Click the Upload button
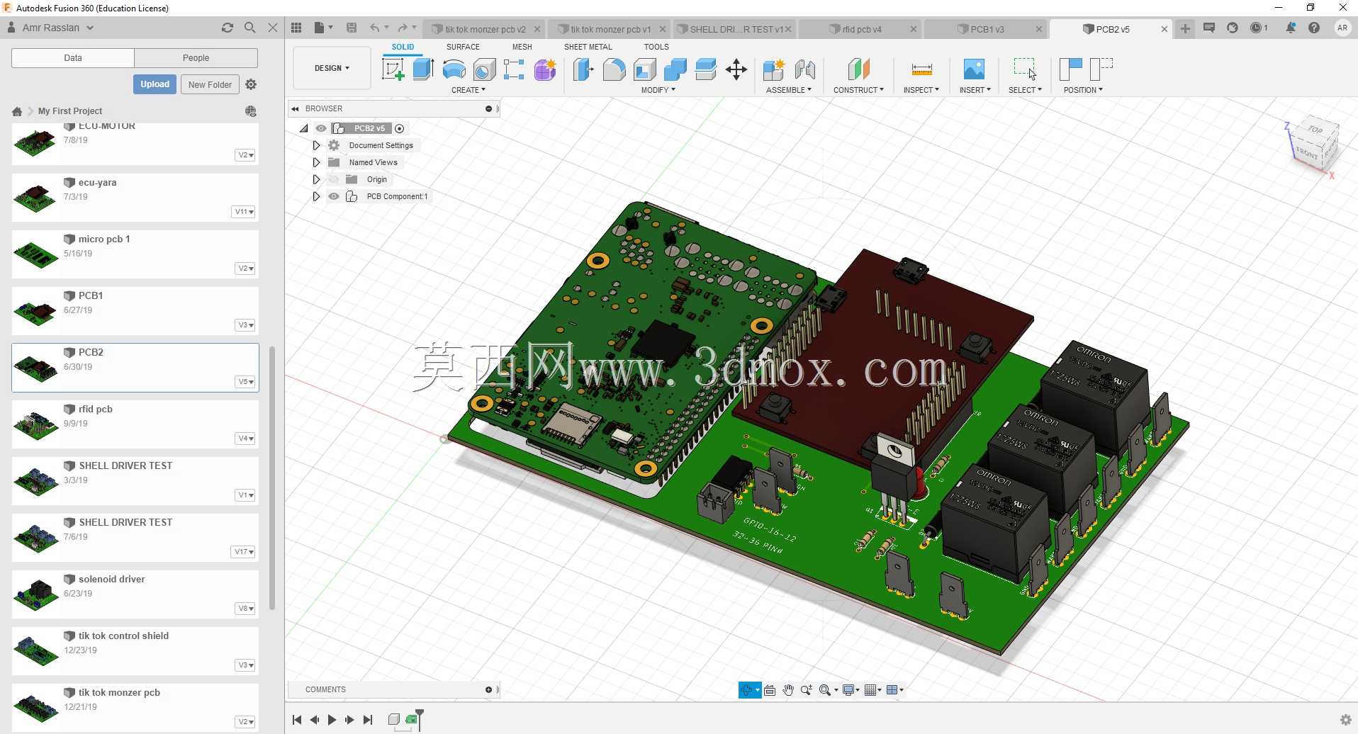Image resolution: width=1358 pixels, height=734 pixels. tap(155, 84)
